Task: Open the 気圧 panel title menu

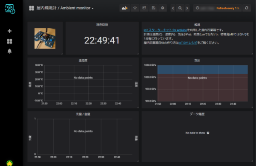Action: 197,60
